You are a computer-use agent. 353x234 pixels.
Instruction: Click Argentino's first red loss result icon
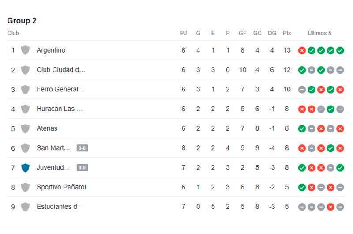click(302, 50)
